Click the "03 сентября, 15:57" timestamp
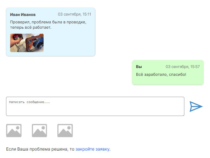 [x=183, y=67]
